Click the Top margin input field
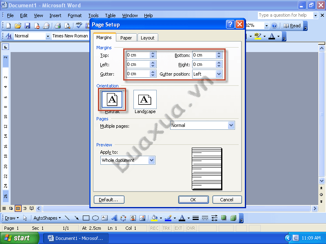Viewport: 326px width, 244px height. tap(138, 55)
